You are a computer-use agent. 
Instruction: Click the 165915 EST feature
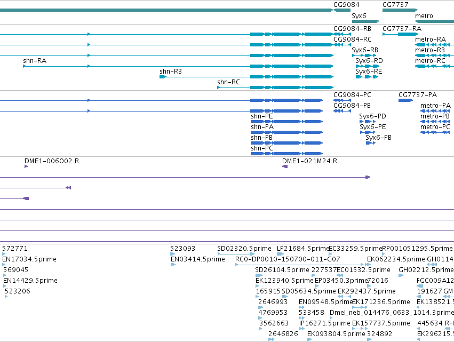(257, 297)
